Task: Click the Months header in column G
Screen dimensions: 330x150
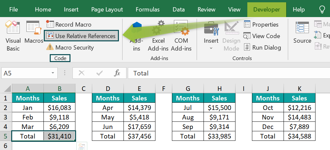Action: 188,98
